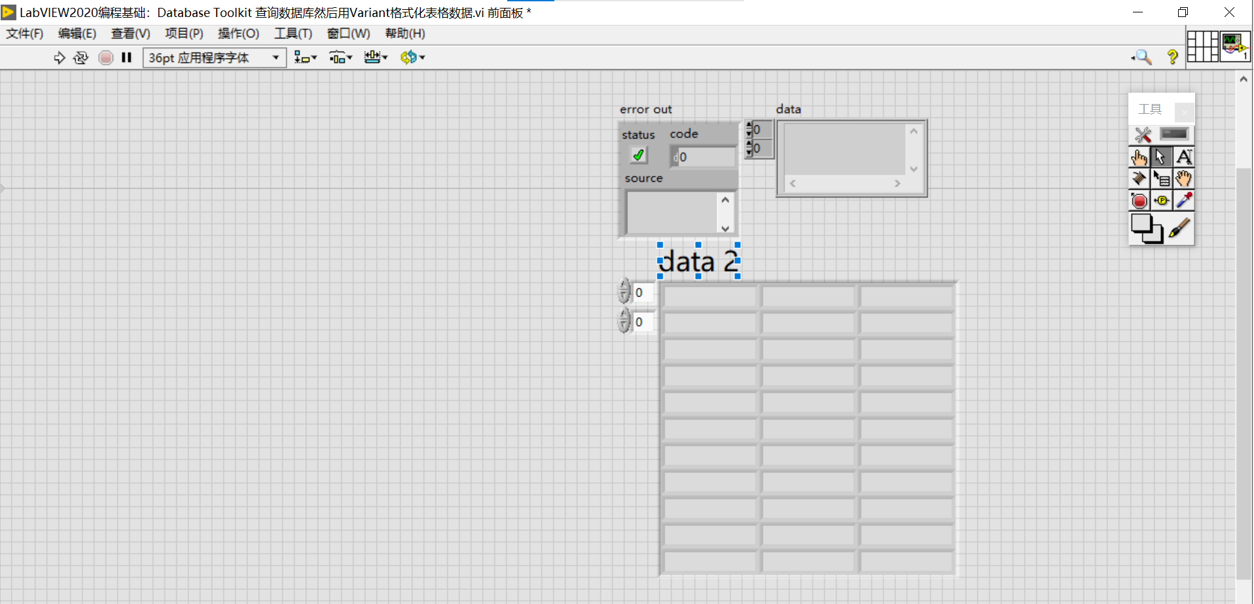
Task: Select Run Continuously on the toolbar
Action: point(81,58)
